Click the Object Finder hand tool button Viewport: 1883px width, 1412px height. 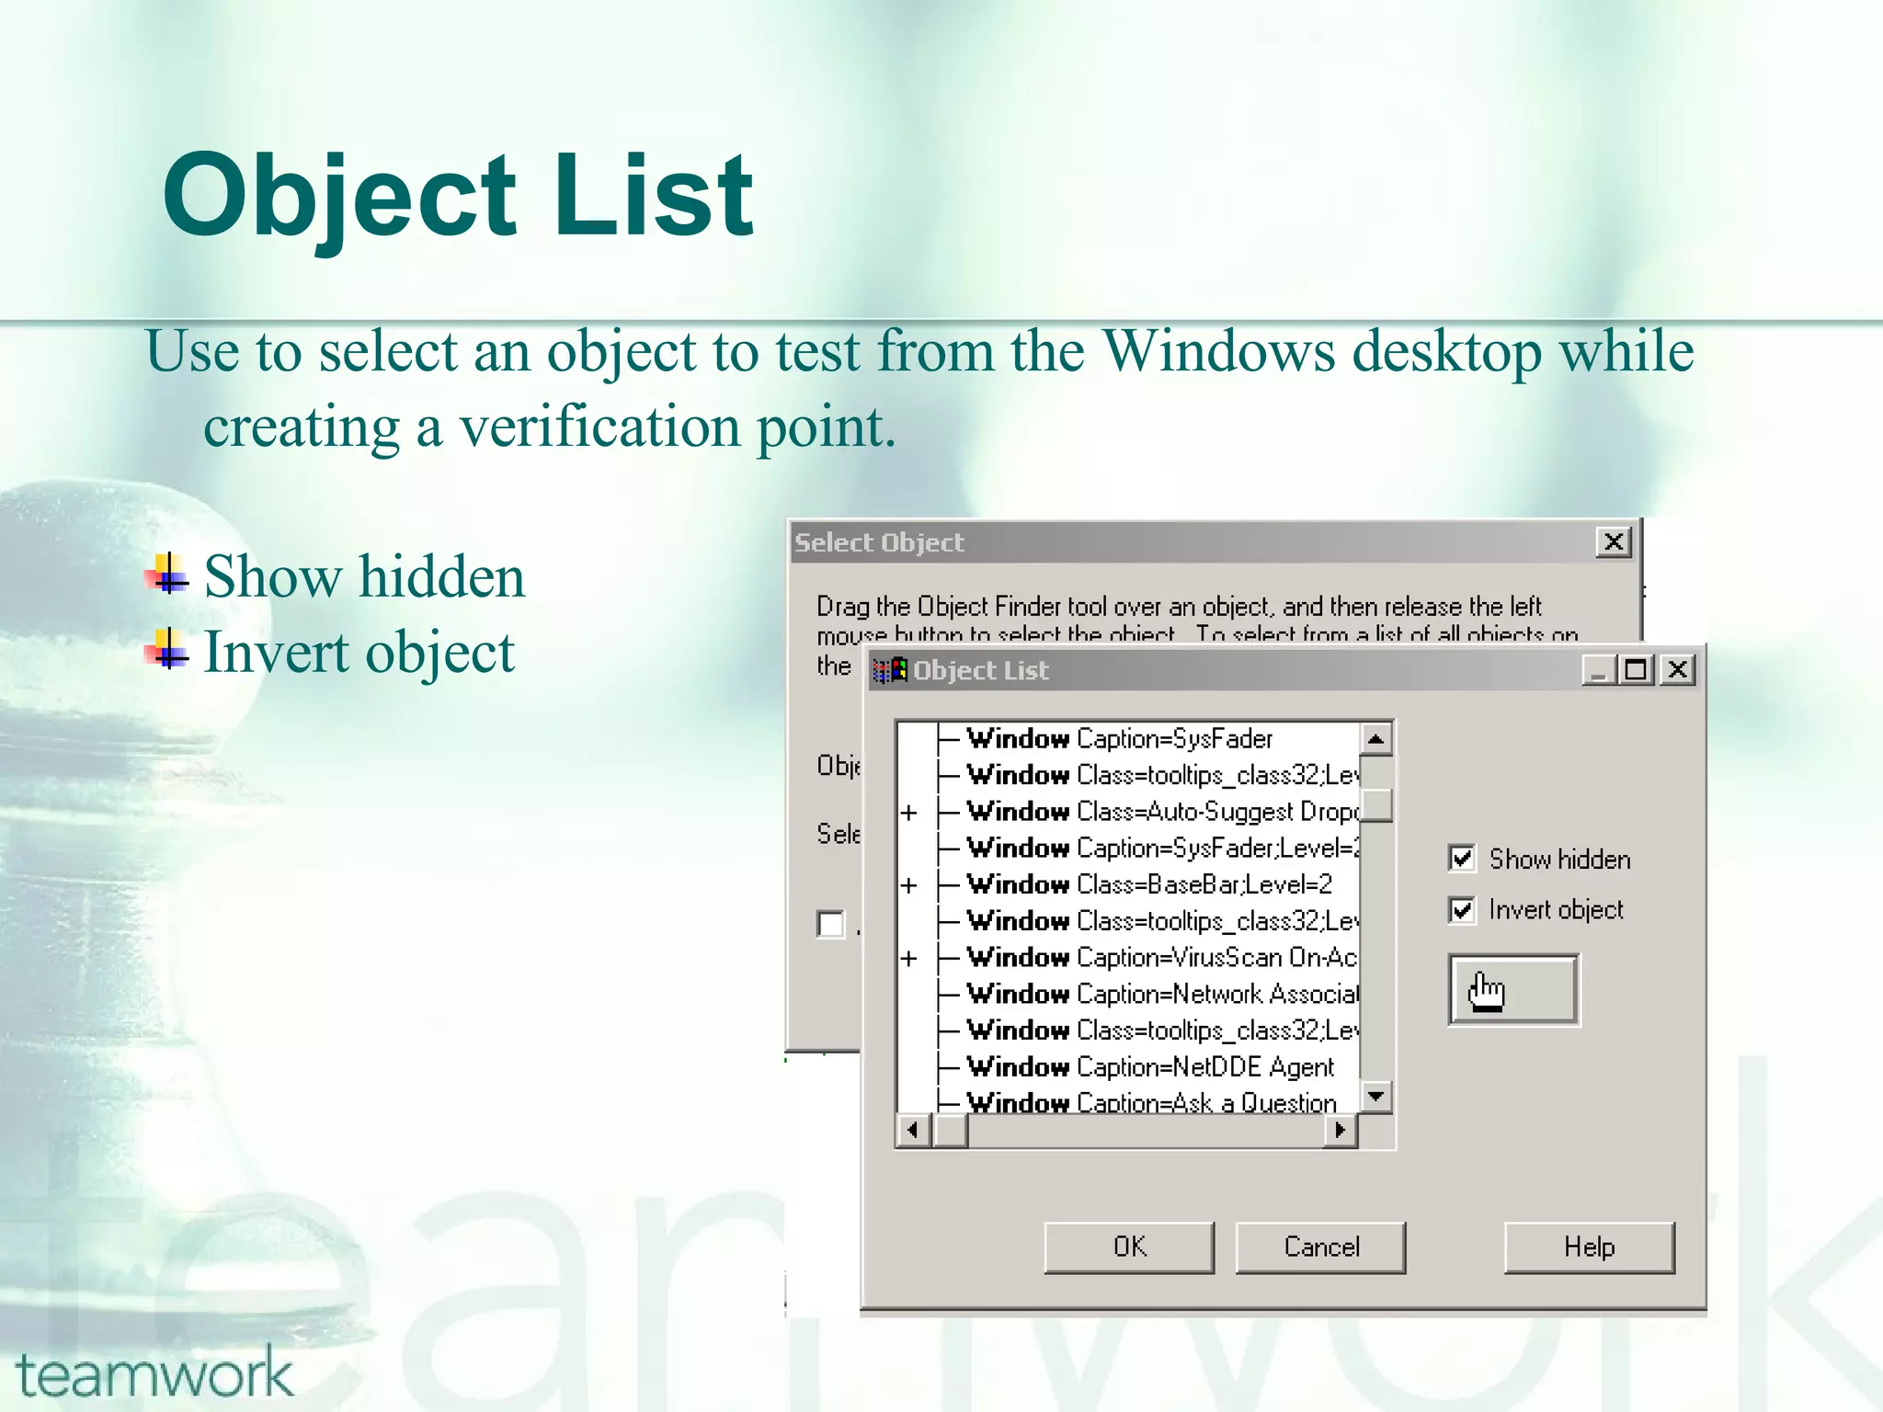coord(1513,989)
